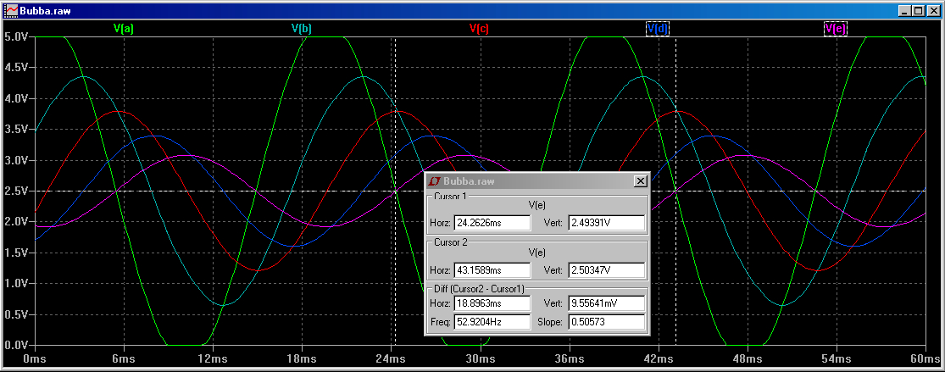Click the 24ms time axis label
Screen dimensions: 945x372
[391, 359]
